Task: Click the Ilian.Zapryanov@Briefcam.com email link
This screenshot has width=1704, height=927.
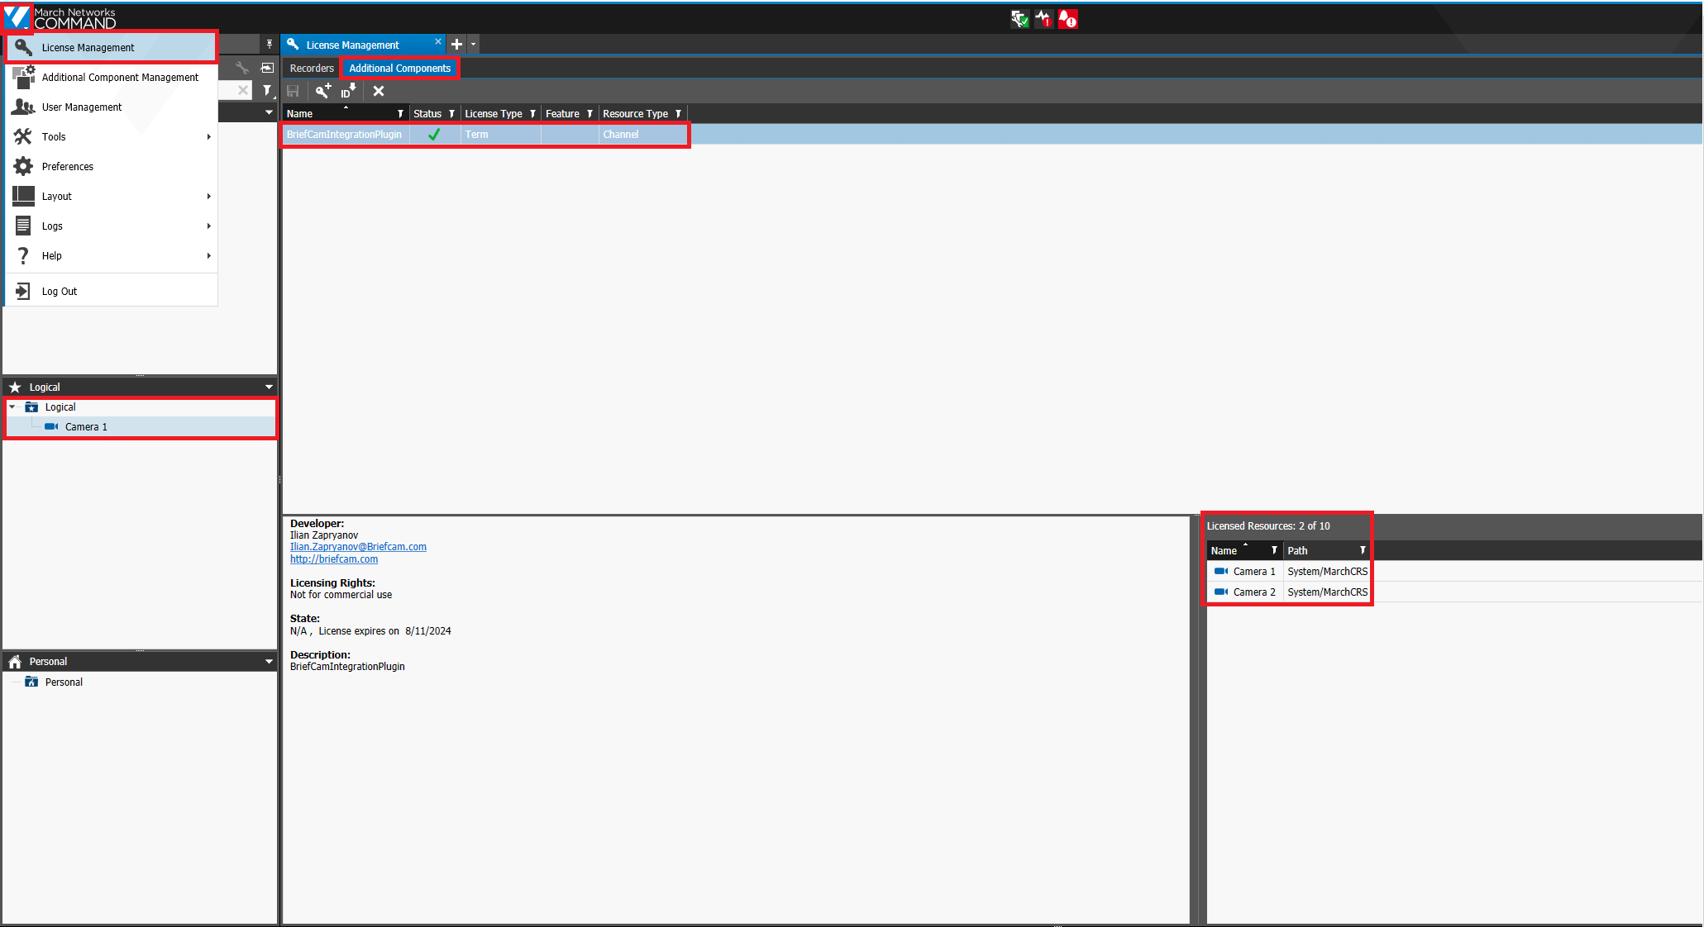Action: click(x=358, y=547)
